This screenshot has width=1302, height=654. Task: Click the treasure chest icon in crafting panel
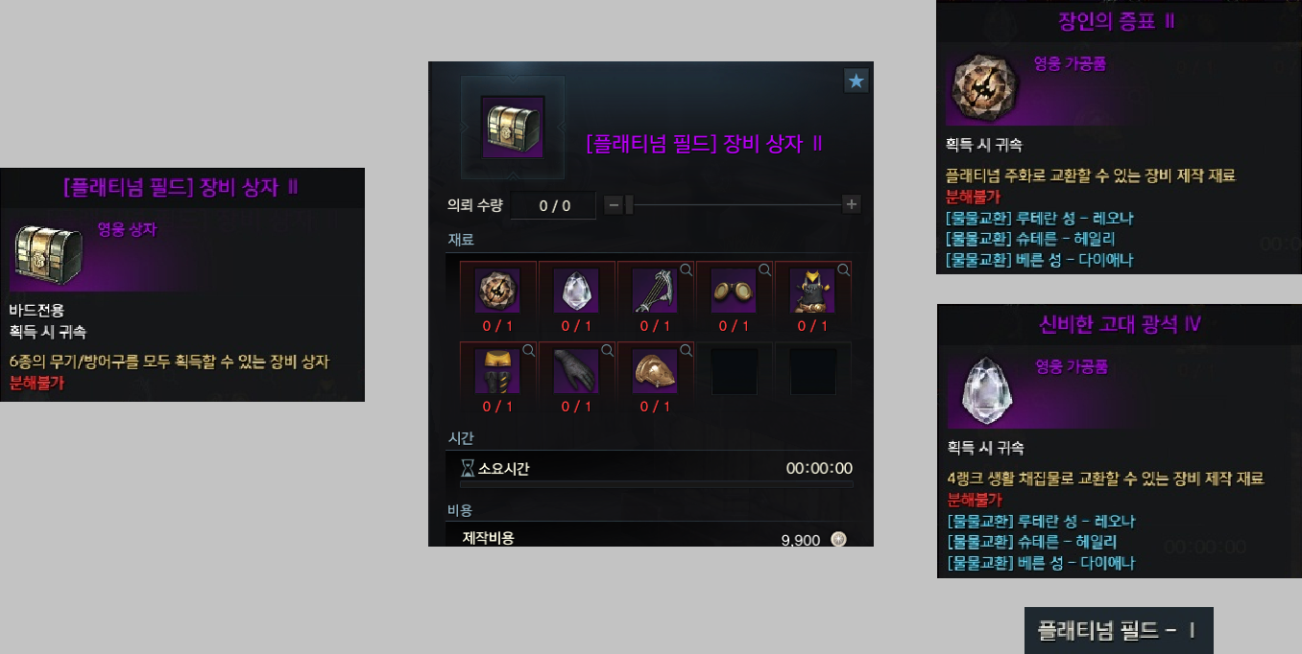(513, 127)
